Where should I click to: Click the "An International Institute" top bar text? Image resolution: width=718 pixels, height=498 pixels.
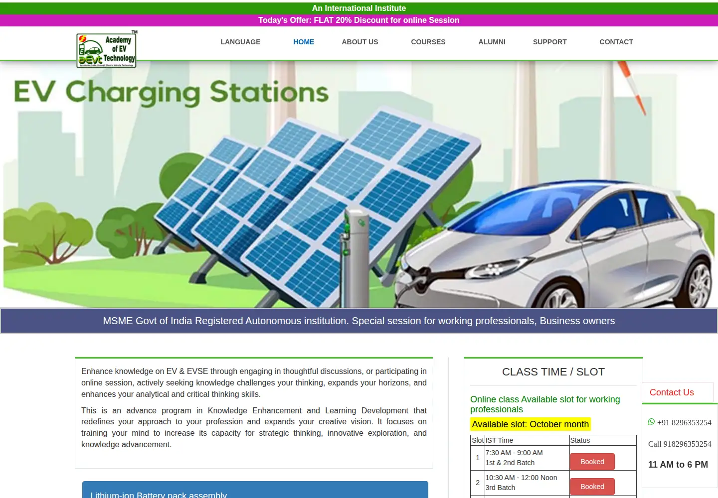[x=359, y=8]
